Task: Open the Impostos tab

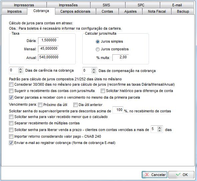Action: pyautogui.click(x=14, y=11)
